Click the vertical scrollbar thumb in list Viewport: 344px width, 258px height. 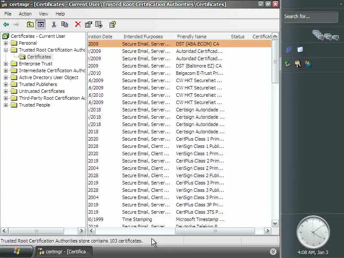275,61
